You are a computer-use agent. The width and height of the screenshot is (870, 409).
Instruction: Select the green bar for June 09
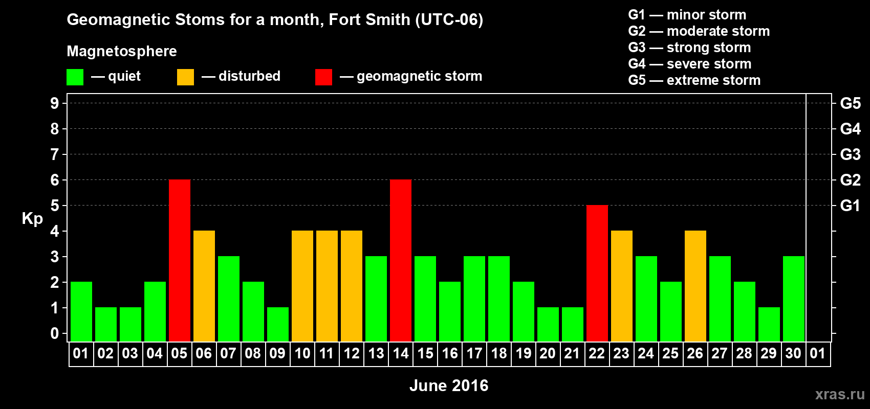(278, 325)
